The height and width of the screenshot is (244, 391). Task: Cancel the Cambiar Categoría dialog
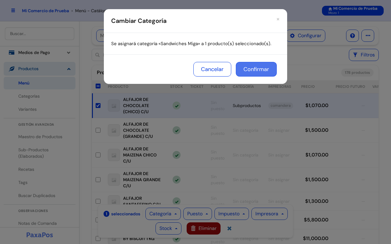pyautogui.click(x=212, y=69)
